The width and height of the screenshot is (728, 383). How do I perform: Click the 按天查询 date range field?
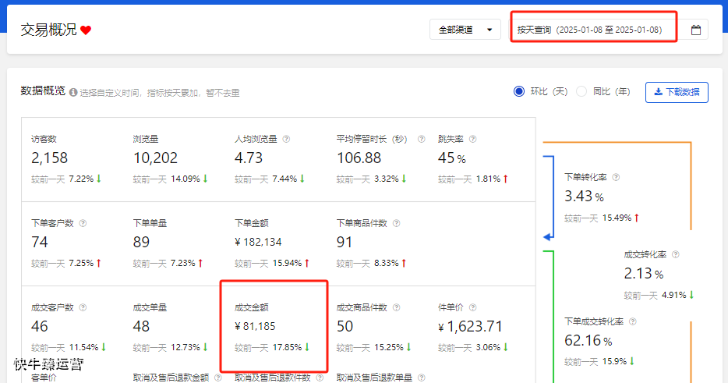pos(594,30)
